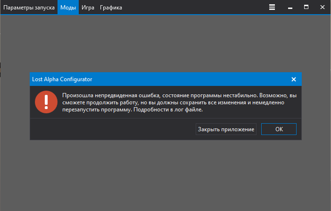
Task: Minimize the configurator window
Action: pyautogui.click(x=290, y=8)
